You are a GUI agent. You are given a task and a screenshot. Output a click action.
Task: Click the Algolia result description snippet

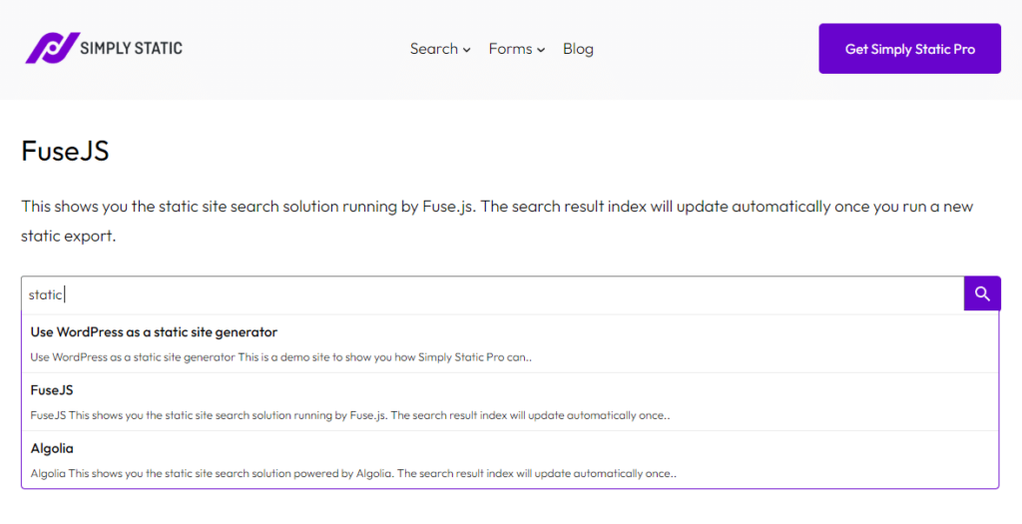pyautogui.click(x=353, y=474)
